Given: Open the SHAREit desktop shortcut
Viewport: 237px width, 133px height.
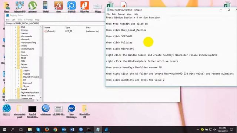Looking at the screenshot, I should coord(71,6).
